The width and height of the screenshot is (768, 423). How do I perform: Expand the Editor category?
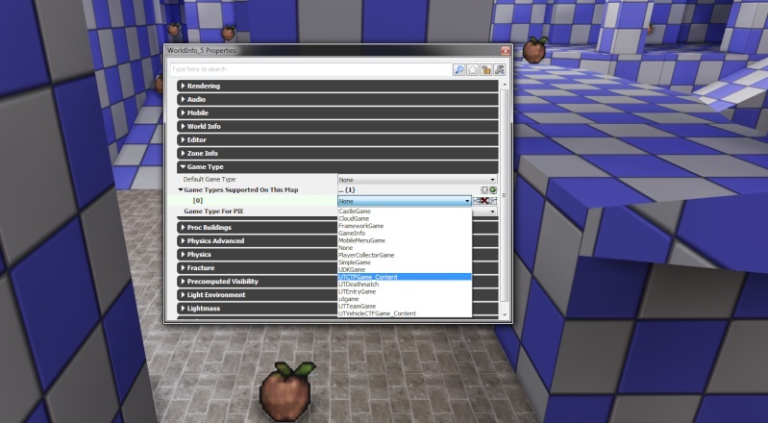point(337,139)
